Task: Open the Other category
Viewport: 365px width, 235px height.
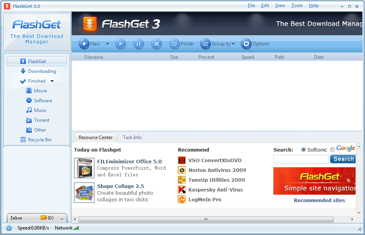Action: (36, 130)
